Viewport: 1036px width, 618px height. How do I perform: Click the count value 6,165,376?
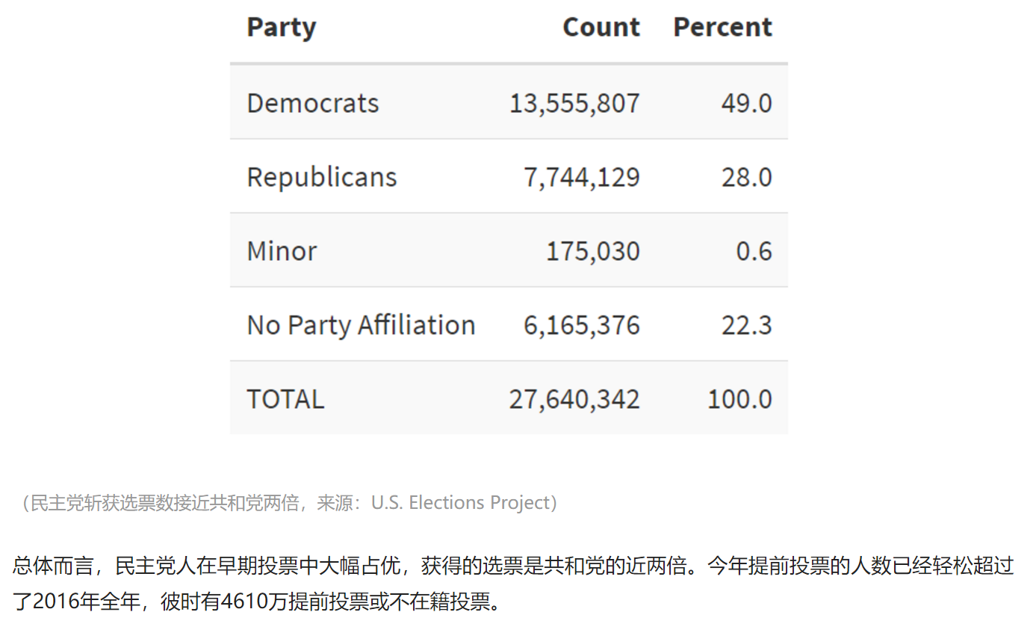581,325
